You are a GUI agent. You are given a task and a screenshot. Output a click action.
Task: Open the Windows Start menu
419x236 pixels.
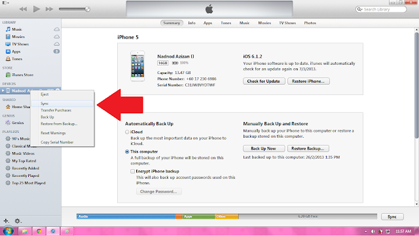[x=8, y=231]
